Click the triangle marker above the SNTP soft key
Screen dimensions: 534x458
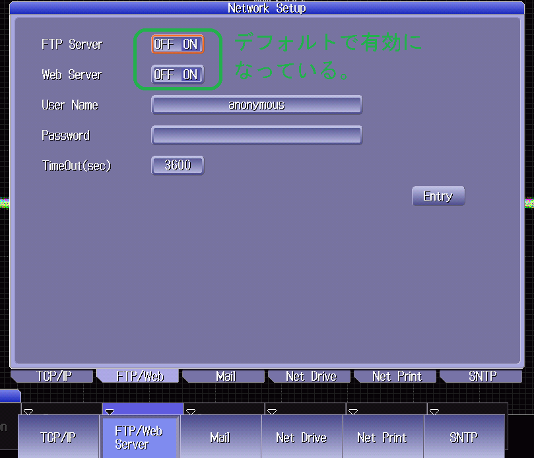tap(434, 412)
